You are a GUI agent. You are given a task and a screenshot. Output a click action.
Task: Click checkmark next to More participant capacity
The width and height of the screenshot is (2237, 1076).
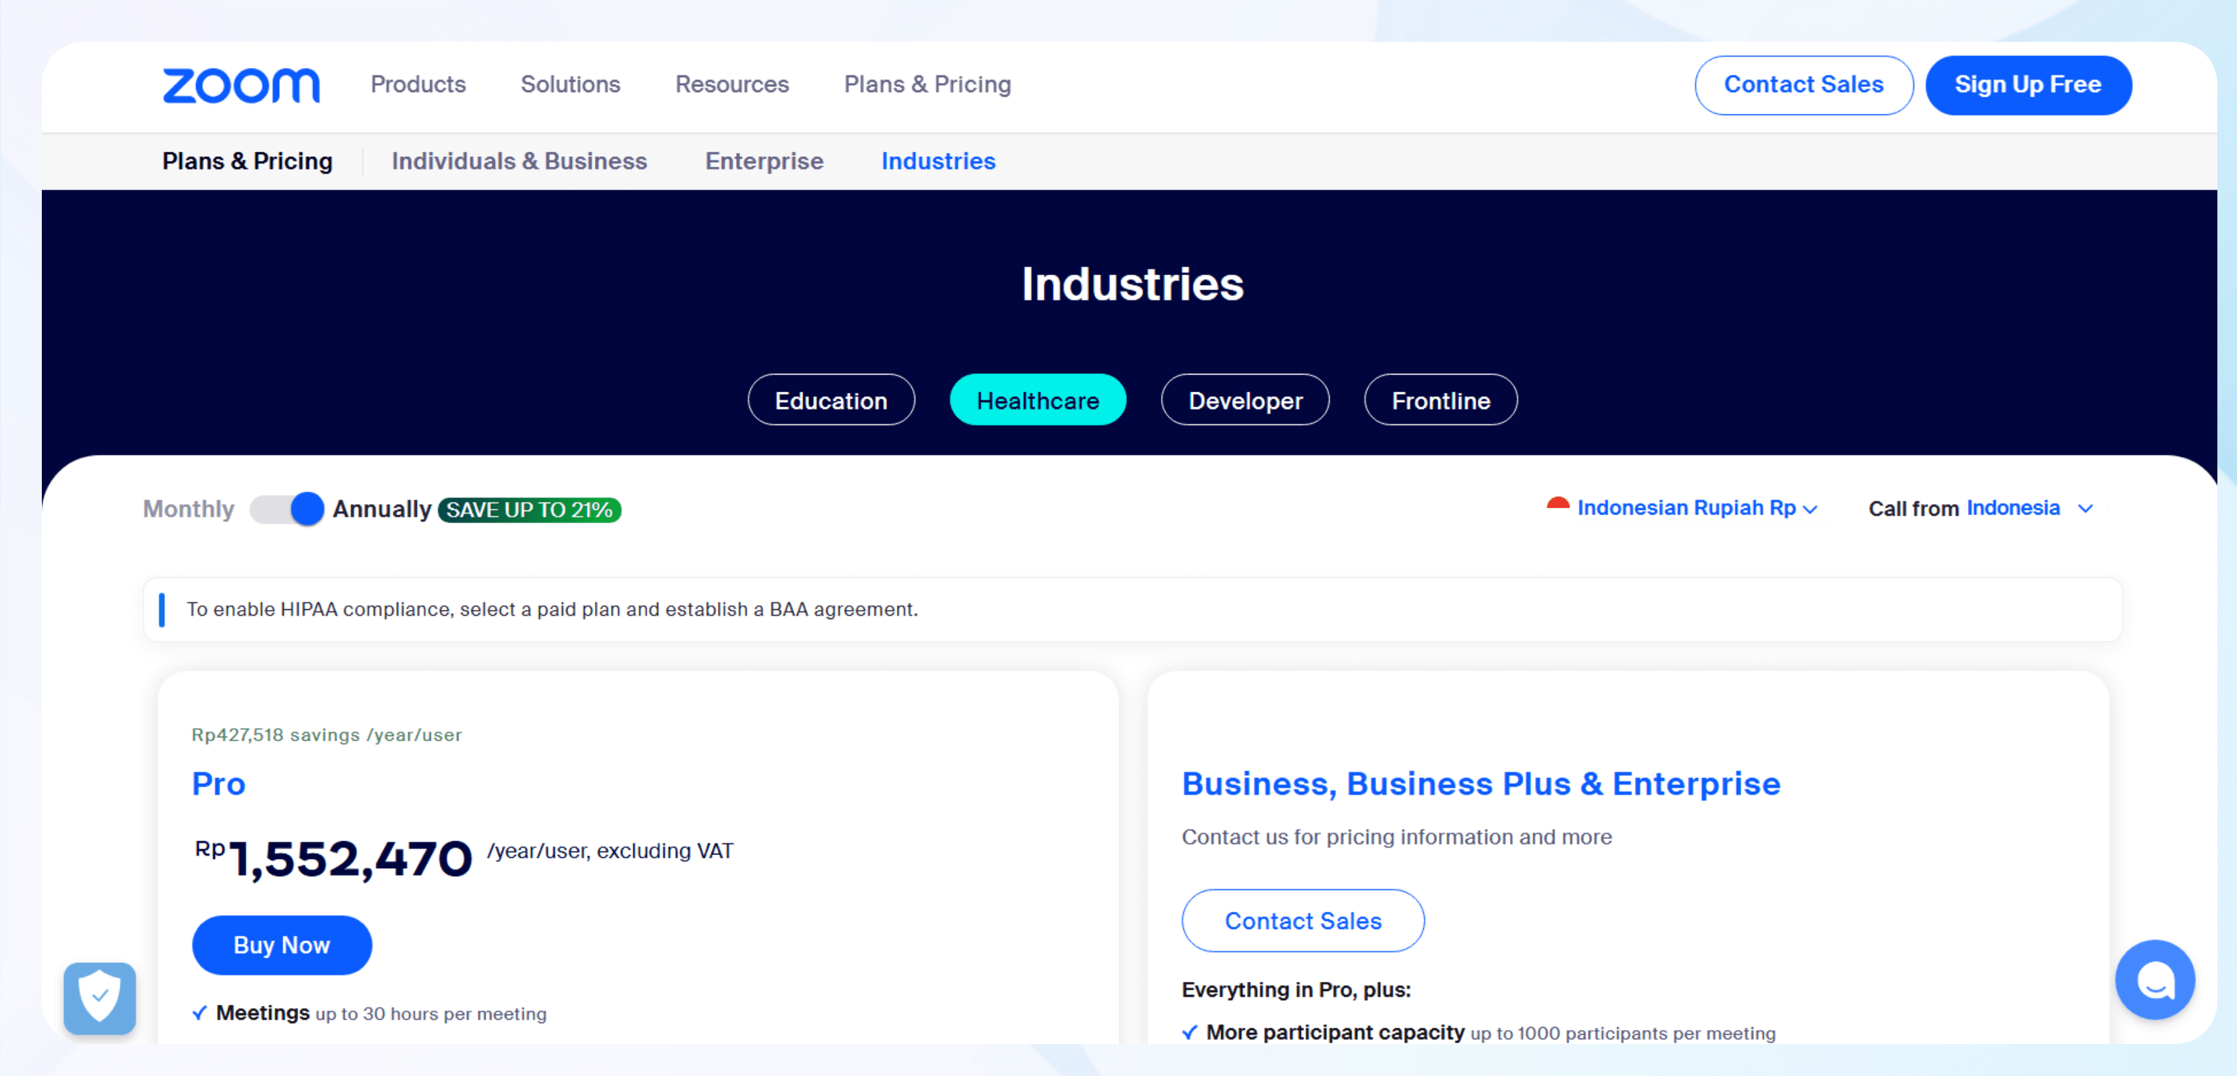1190,1033
